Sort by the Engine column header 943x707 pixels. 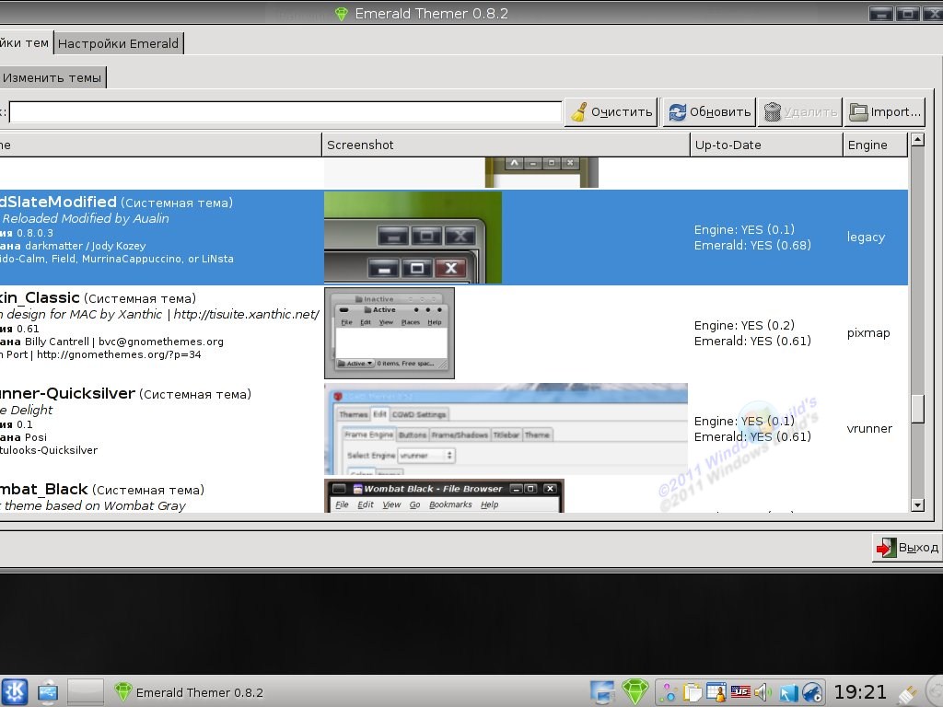875,145
